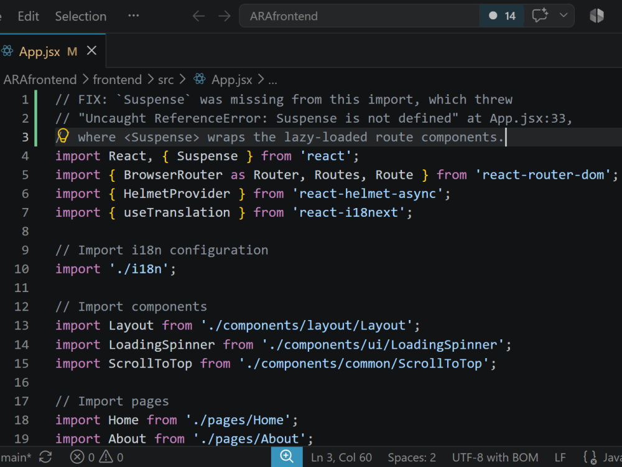
Task: Click the ARAfrontend command center search box
Action: coord(360,16)
